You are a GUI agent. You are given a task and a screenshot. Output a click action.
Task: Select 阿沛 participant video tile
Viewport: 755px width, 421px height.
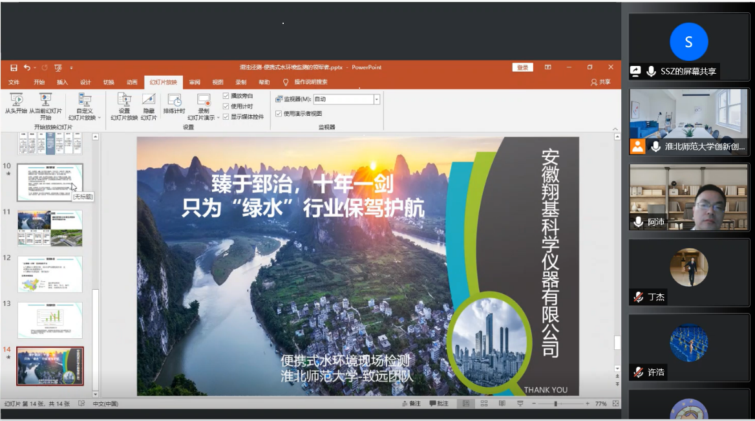pos(688,197)
